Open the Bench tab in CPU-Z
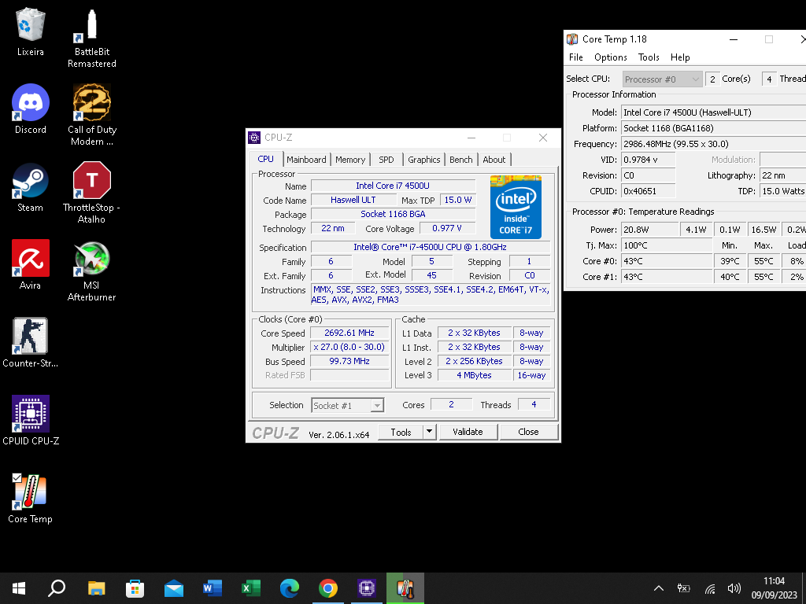The height and width of the screenshot is (604, 806). click(x=461, y=160)
